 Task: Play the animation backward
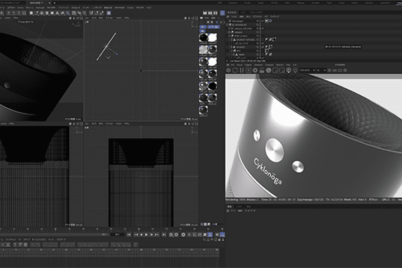point(141,234)
